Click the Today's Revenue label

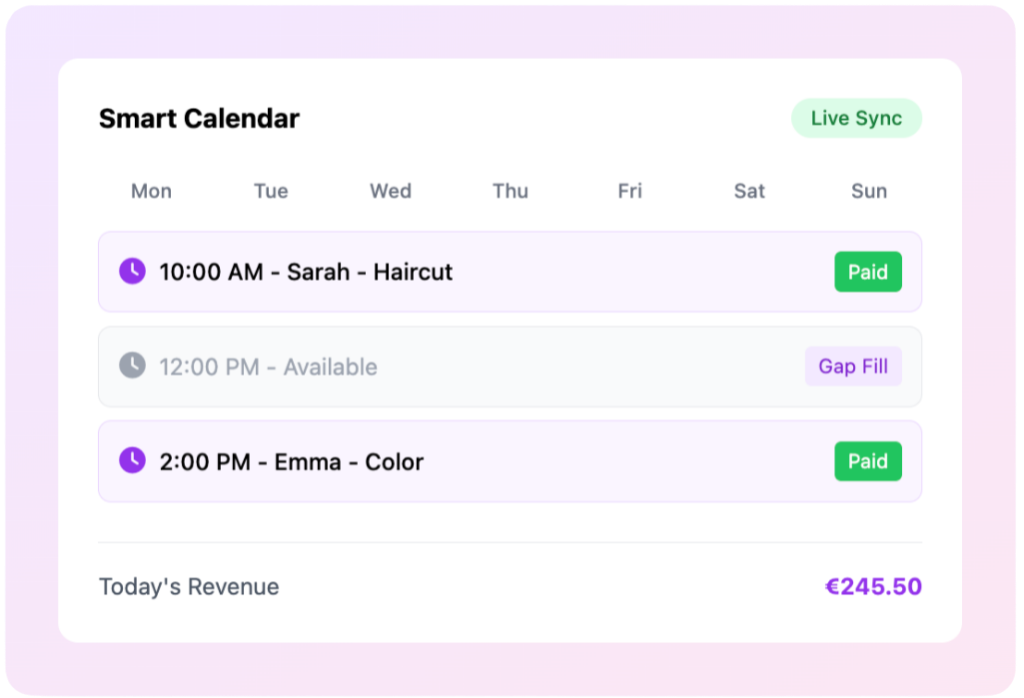coord(189,586)
